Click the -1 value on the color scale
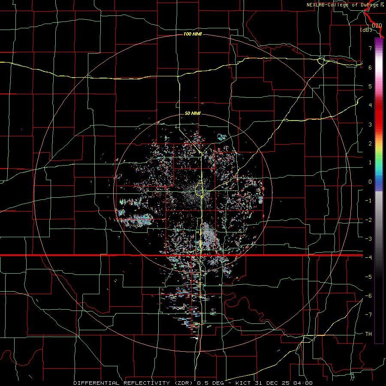This screenshot has height=386, width=386. tap(368, 201)
